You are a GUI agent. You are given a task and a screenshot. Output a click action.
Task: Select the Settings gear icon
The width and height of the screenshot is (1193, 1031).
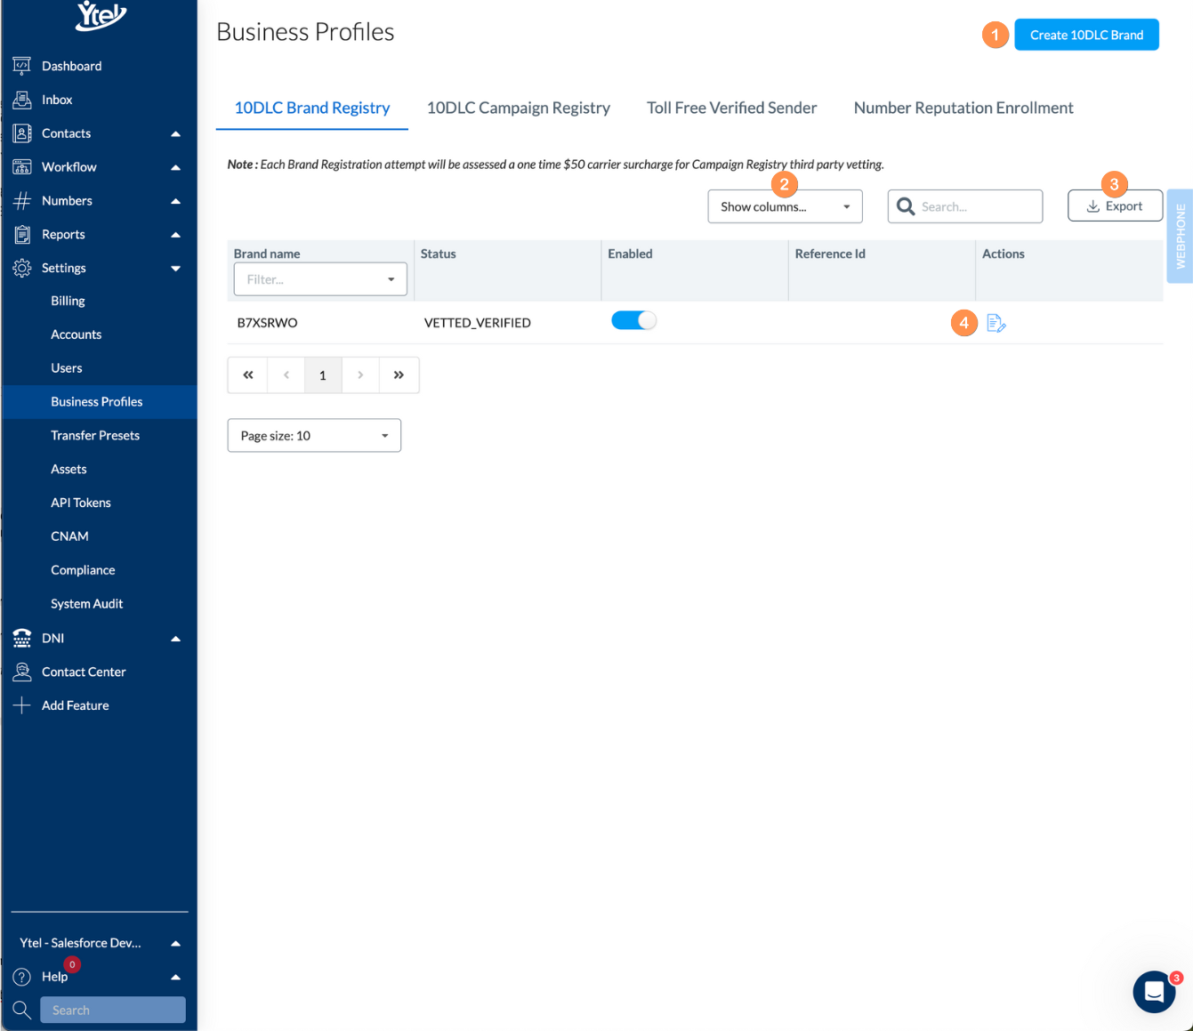tap(22, 268)
